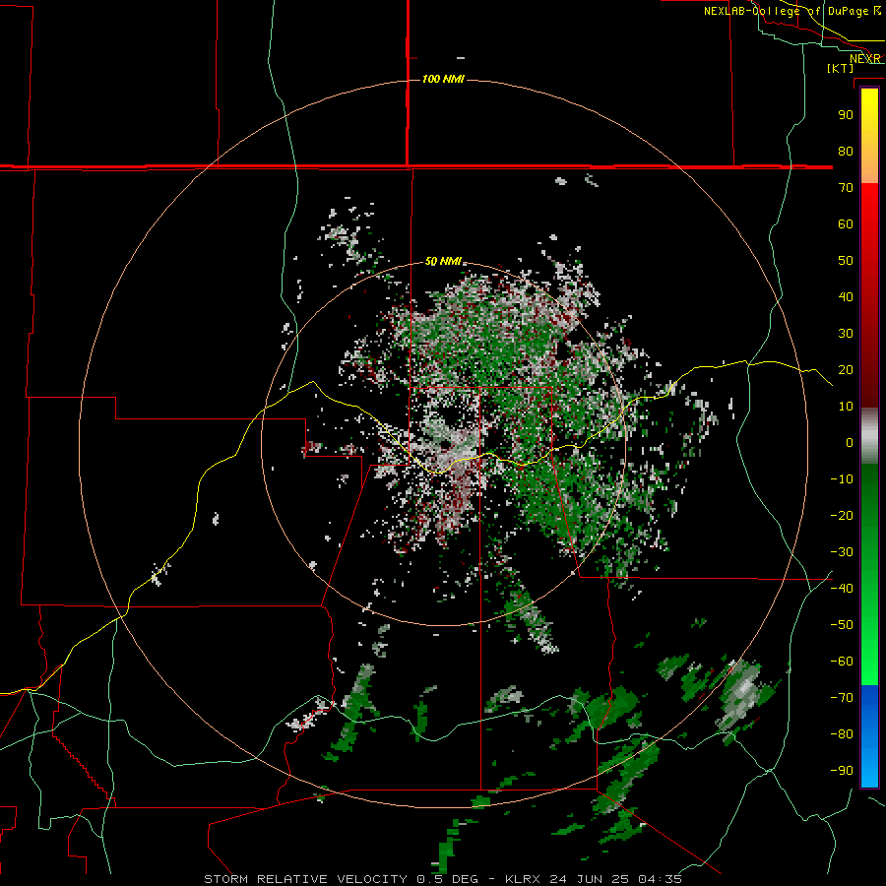886x886 pixels.
Task: Click the 50 value on the color scale
Action: click(846, 261)
